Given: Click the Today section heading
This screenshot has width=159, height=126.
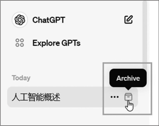Looking at the screenshot, I should [21, 78].
